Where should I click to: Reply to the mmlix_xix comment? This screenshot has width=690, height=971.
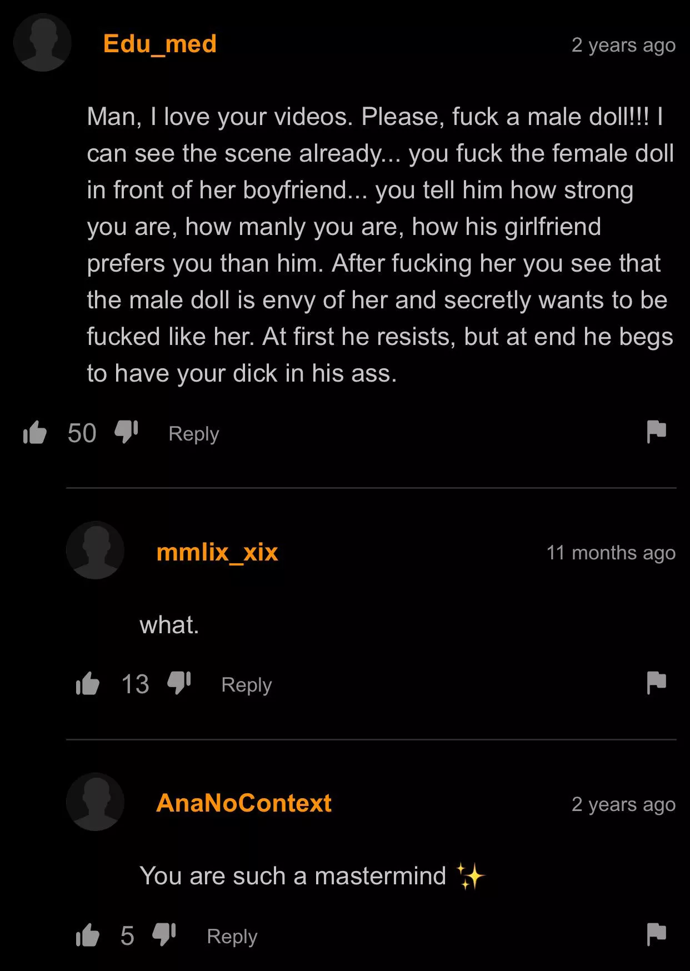pos(247,685)
